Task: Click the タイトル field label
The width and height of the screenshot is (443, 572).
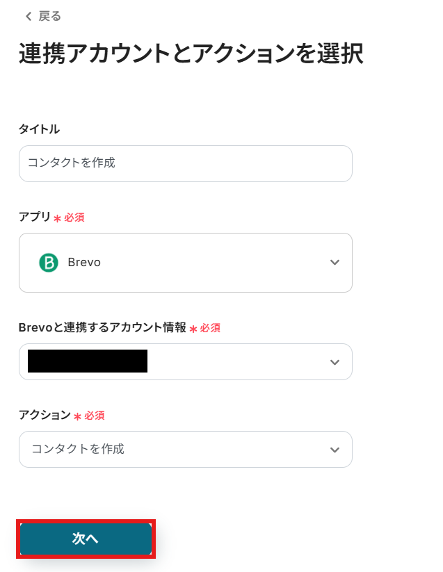Action: click(39, 129)
